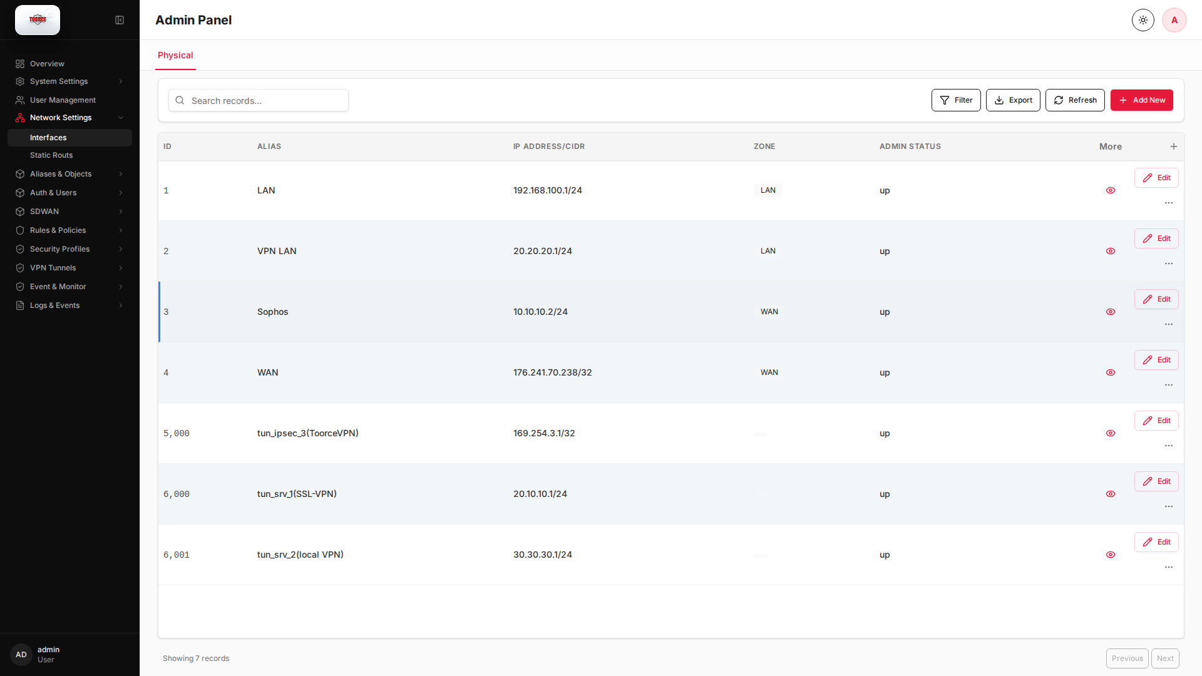Image resolution: width=1202 pixels, height=676 pixels.
Task: Click the ALIAS column header
Action: tap(269, 146)
